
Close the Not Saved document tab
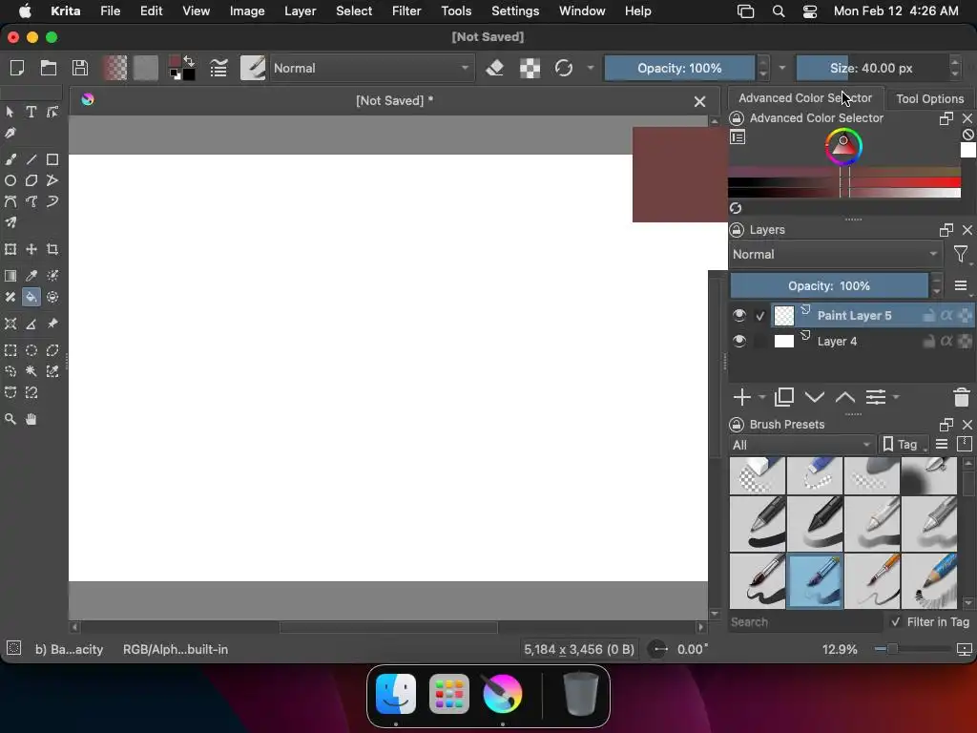pyautogui.click(x=699, y=101)
